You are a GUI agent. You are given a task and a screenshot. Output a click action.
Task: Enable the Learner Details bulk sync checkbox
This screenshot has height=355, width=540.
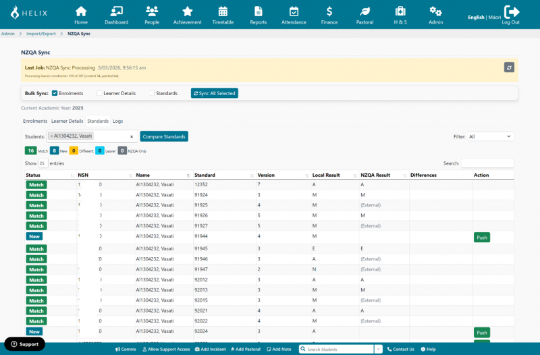99,93
